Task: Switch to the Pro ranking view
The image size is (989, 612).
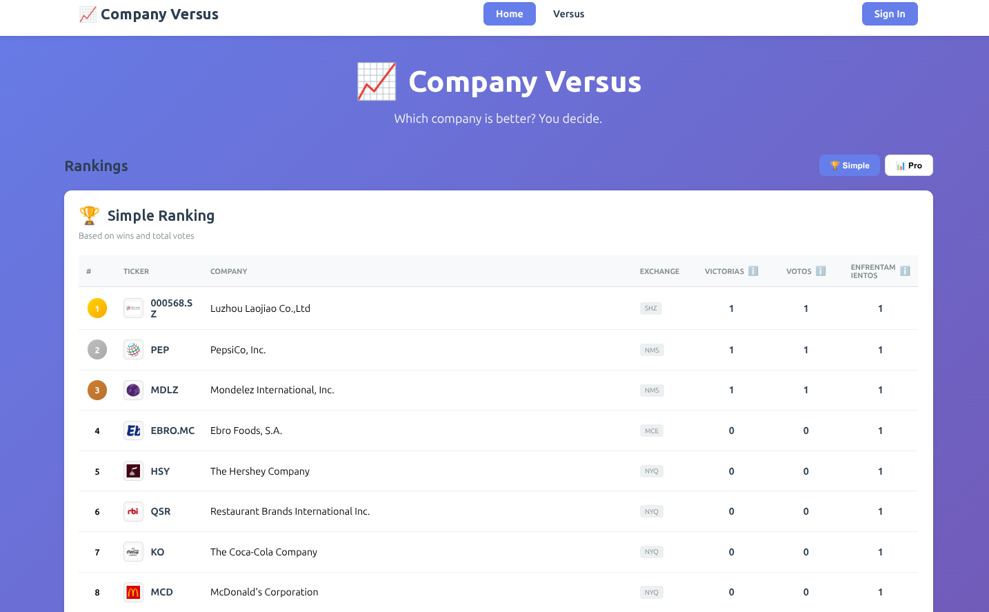Action: point(908,165)
